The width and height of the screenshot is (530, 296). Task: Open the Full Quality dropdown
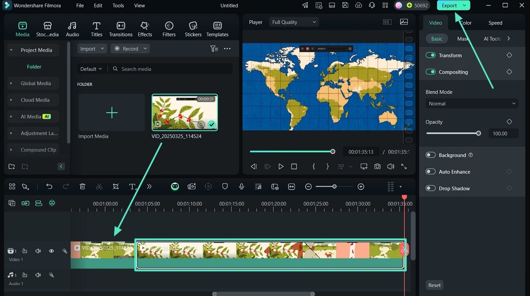(x=294, y=22)
